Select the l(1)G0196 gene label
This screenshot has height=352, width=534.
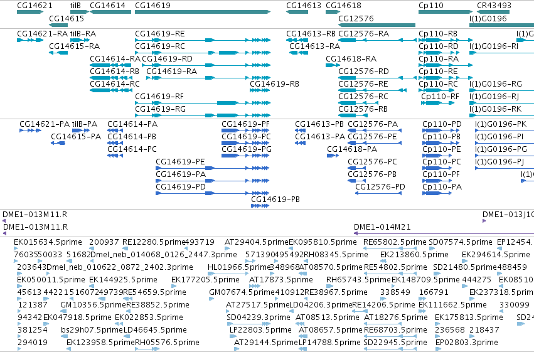pos(488,18)
